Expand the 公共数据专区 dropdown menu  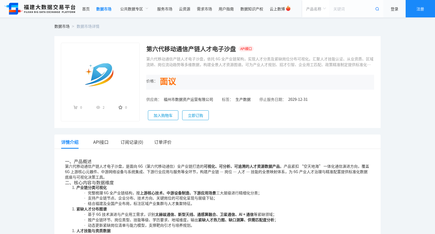point(134,9)
